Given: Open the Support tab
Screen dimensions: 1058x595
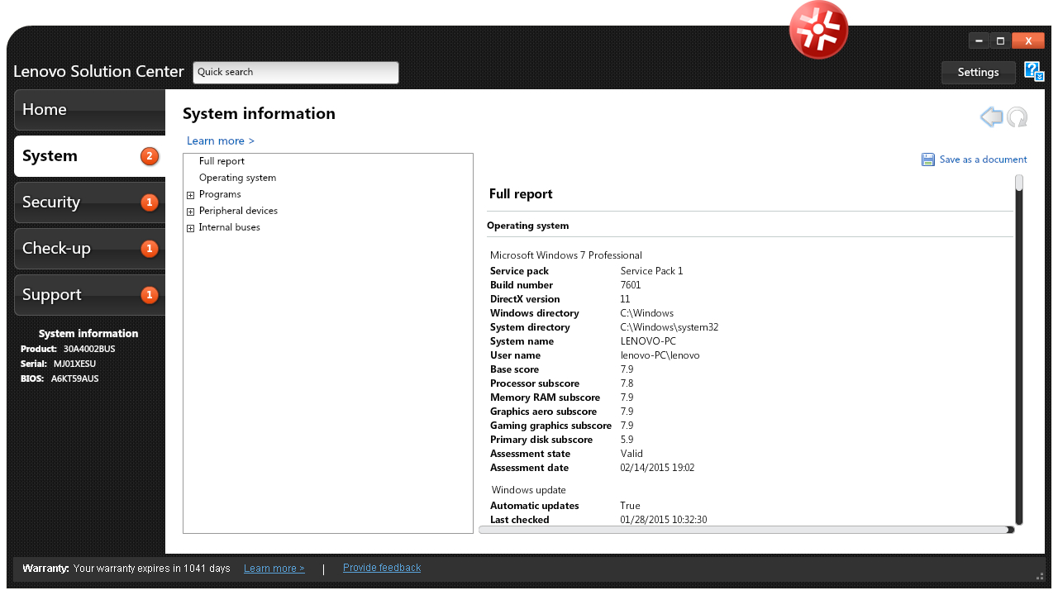Looking at the screenshot, I should point(89,295).
